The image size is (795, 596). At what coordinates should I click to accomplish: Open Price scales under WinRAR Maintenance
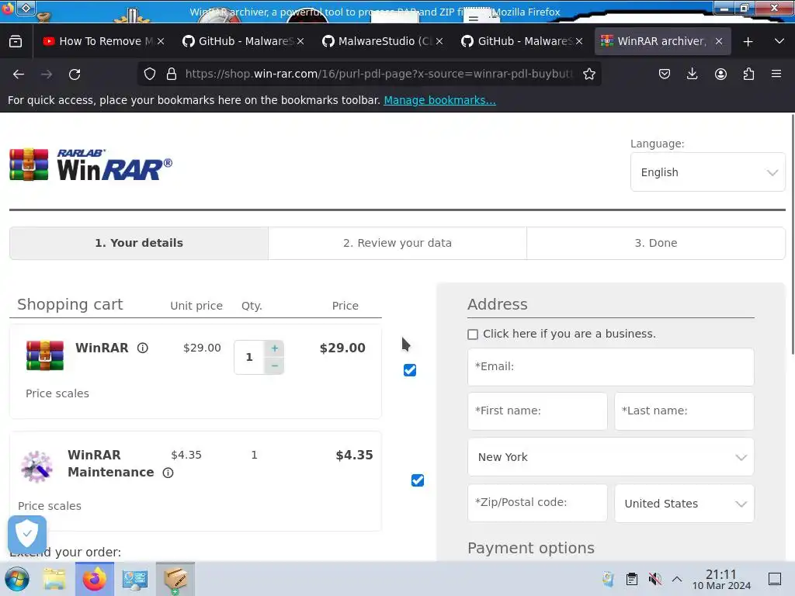point(49,506)
